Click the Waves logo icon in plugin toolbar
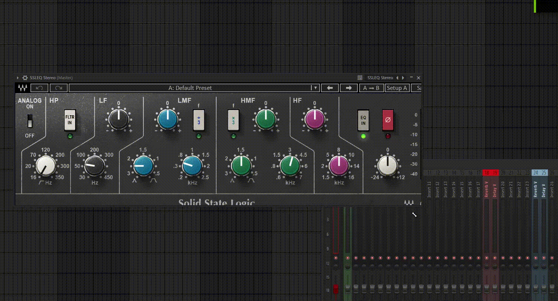The width and height of the screenshot is (558, 301). 23,88
